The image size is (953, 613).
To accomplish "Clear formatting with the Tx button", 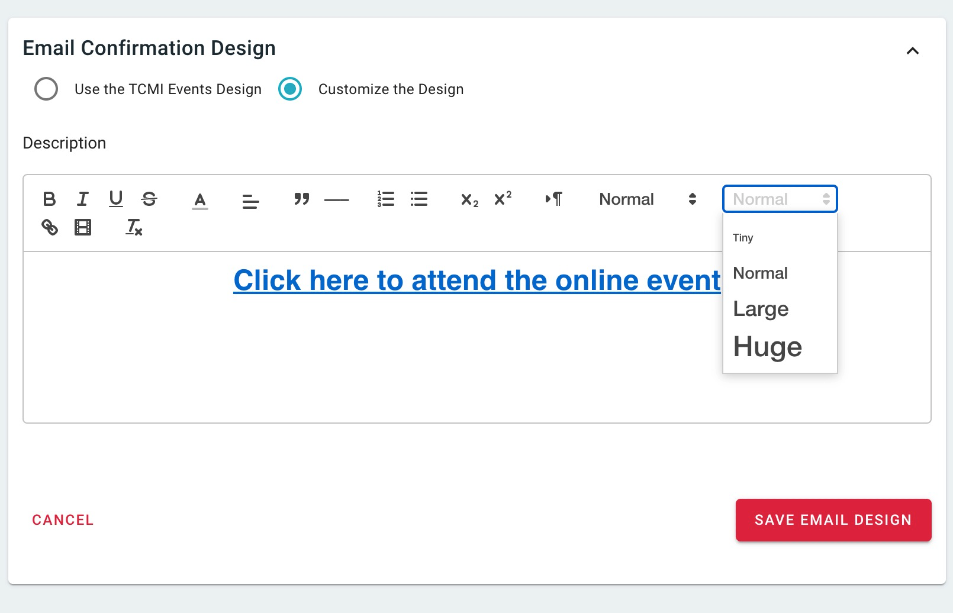I will tap(132, 227).
